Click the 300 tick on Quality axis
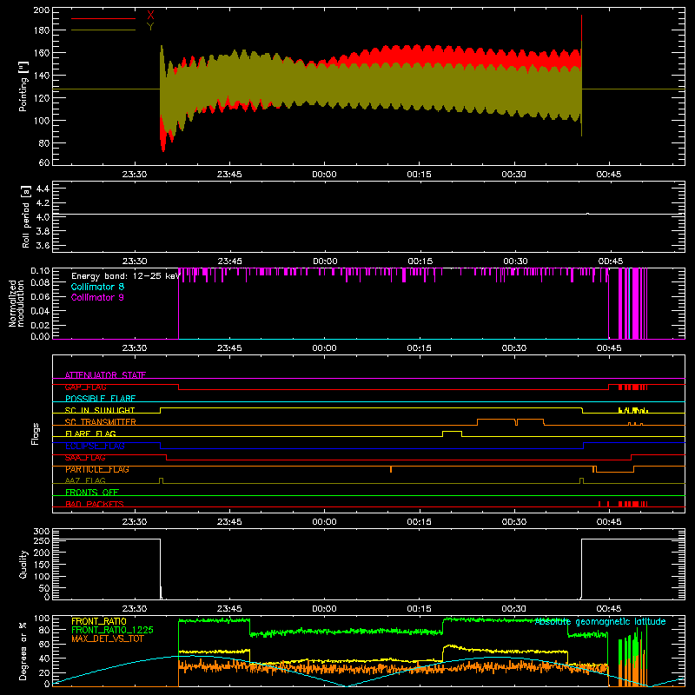Viewport: 695px width, 695px height. [41, 531]
